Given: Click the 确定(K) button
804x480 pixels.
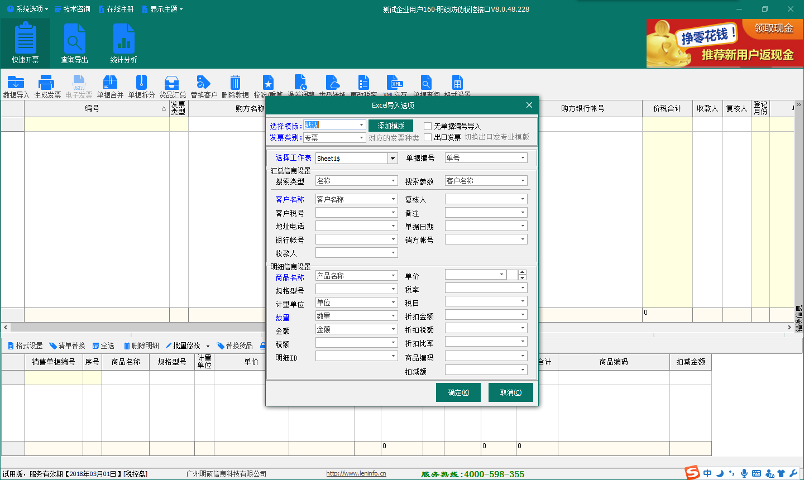Looking at the screenshot, I should tap(458, 392).
